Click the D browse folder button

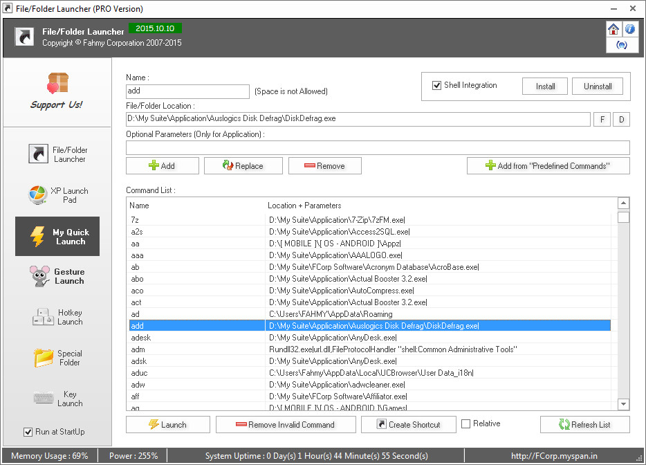(x=622, y=120)
